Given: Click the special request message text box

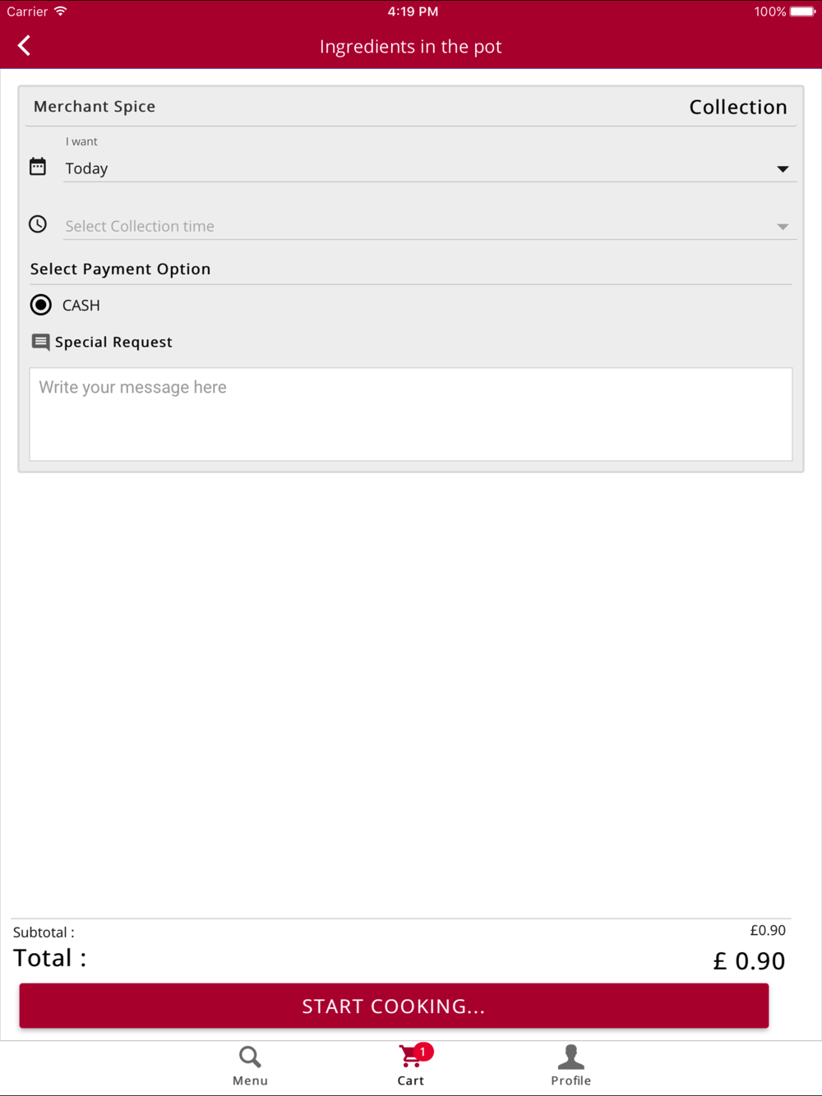Looking at the screenshot, I should pyautogui.click(x=411, y=414).
